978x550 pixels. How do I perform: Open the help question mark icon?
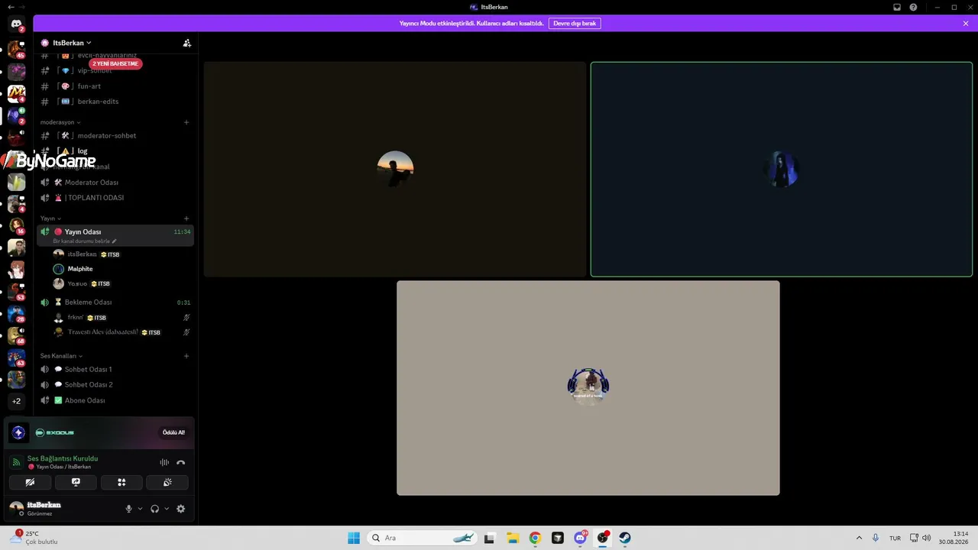coord(913,7)
